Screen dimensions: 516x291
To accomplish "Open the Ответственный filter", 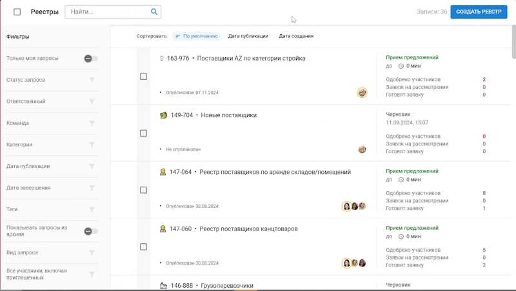I will [x=92, y=102].
